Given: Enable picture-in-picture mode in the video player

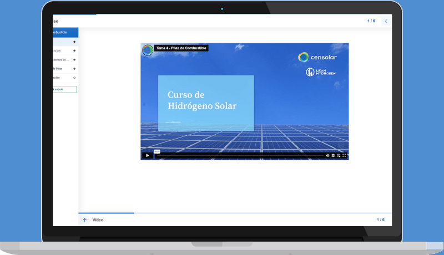Looking at the screenshot, I should click(339, 155).
